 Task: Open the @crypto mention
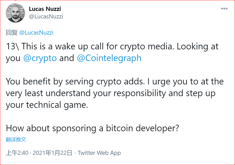tap(40, 58)
